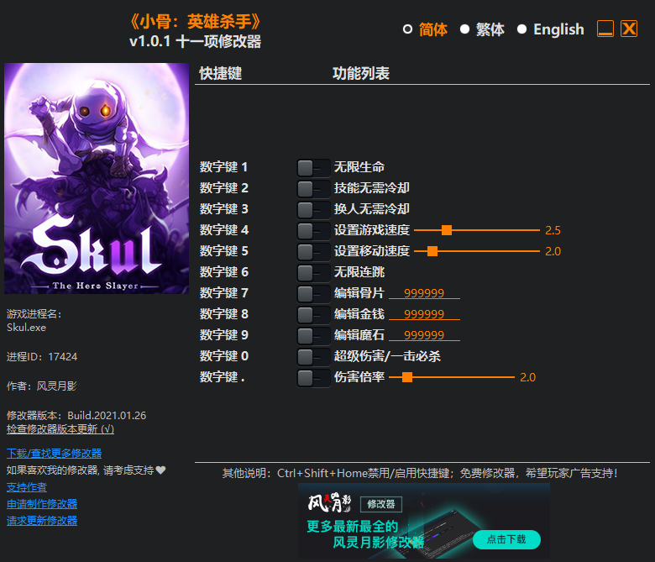
Task: Turn on the 换人无需冷却 switch
Action: (313, 210)
